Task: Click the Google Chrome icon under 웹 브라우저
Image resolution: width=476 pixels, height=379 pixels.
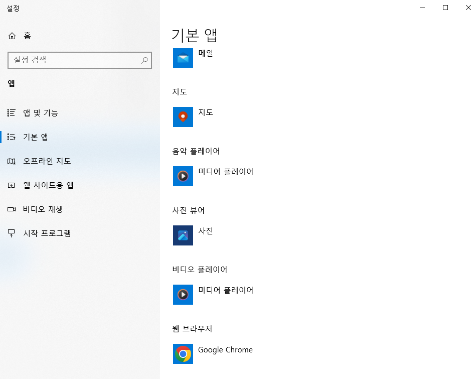Action: coord(183,354)
